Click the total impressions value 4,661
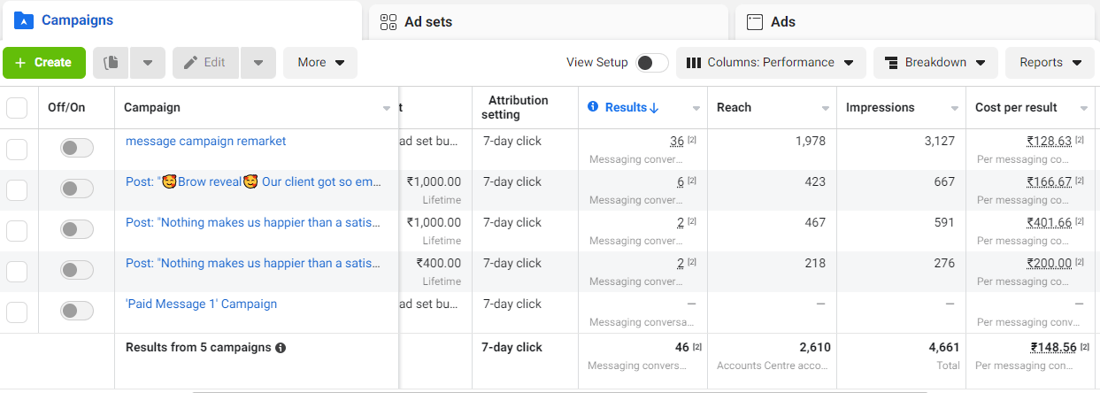Viewport: 1100px width, 393px height. tap(944, 348)
